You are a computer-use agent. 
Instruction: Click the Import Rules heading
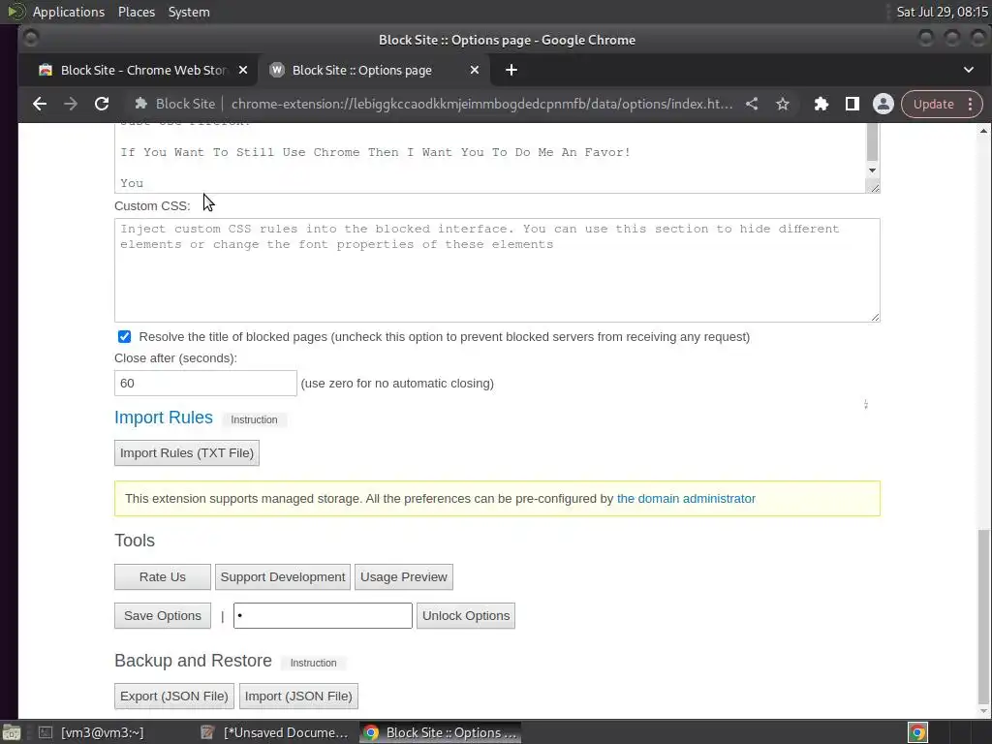click(x=163, y=418)
